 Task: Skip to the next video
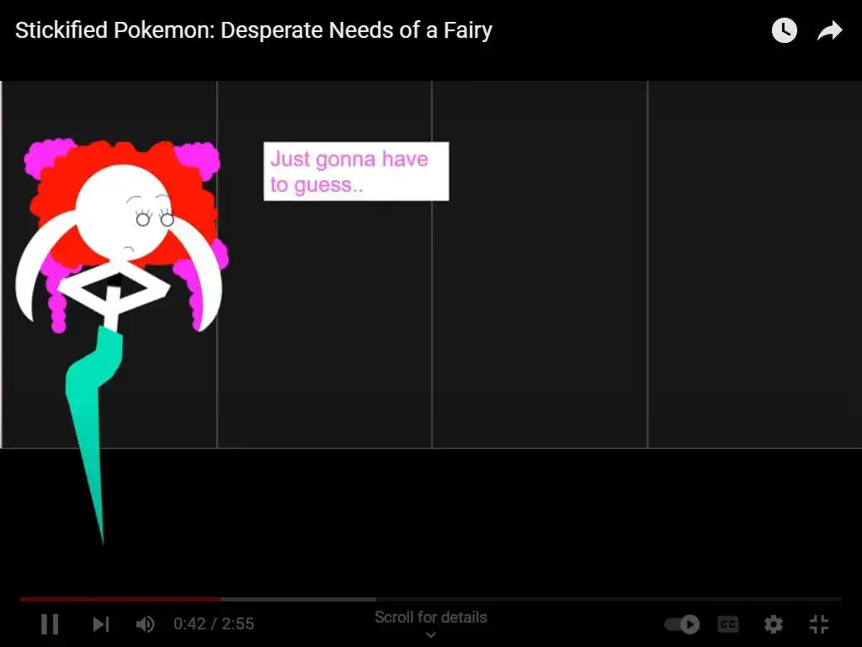101,624
